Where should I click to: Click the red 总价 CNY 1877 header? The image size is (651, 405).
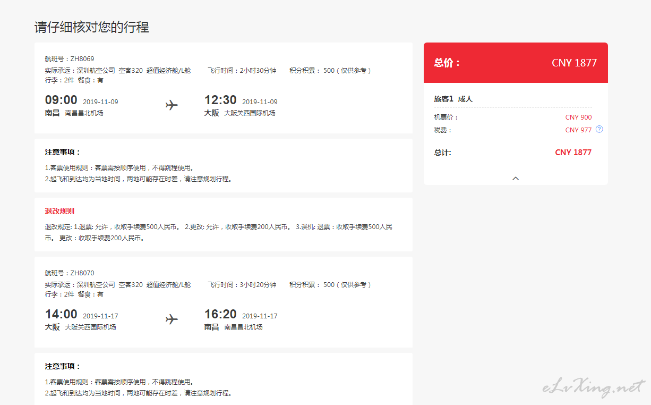[516, 63]
